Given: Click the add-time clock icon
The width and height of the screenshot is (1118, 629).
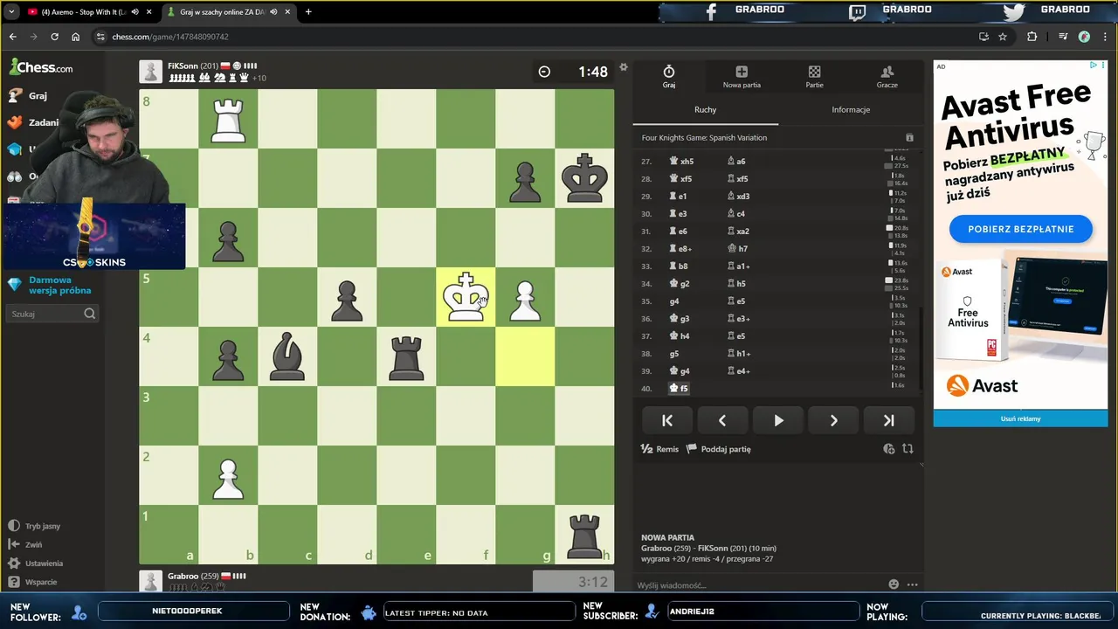Looking at the screenshot, I should pyautogui.click(x=889, y=449).
